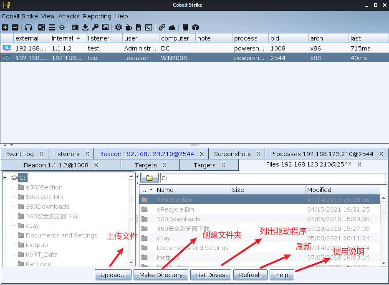
Task: Switch to Processes 192.168.123.210@2544 tab
Action: (321, 154)
